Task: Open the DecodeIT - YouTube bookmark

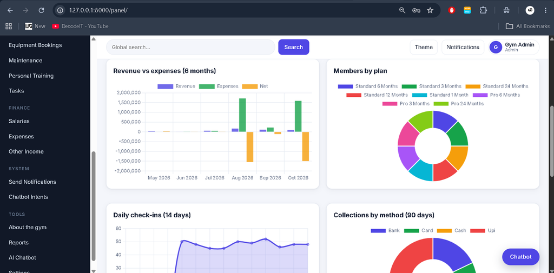Action: click(x=80, y=26)
